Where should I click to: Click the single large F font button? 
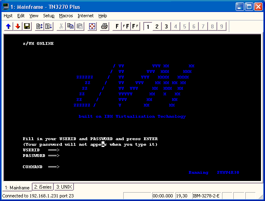pos(117,26)
